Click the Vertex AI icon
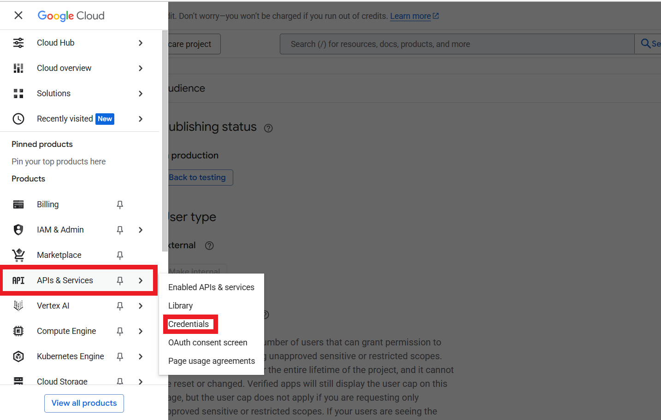This screenshot has height=420, width=661. [18, 306]
